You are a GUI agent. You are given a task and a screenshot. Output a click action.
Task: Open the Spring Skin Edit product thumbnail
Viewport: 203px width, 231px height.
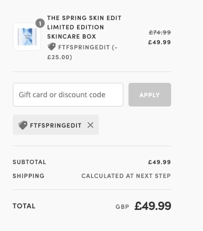[27, 37]
